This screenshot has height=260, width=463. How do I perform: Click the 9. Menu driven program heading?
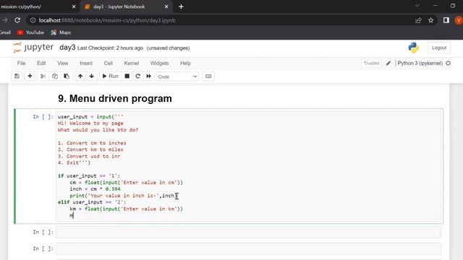115,98
